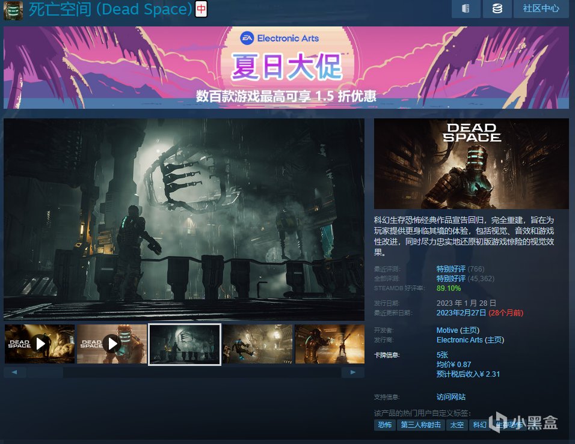Select the zero-gravity combat screenshot thumbnail
575x444 pixels.
point(257,344)
